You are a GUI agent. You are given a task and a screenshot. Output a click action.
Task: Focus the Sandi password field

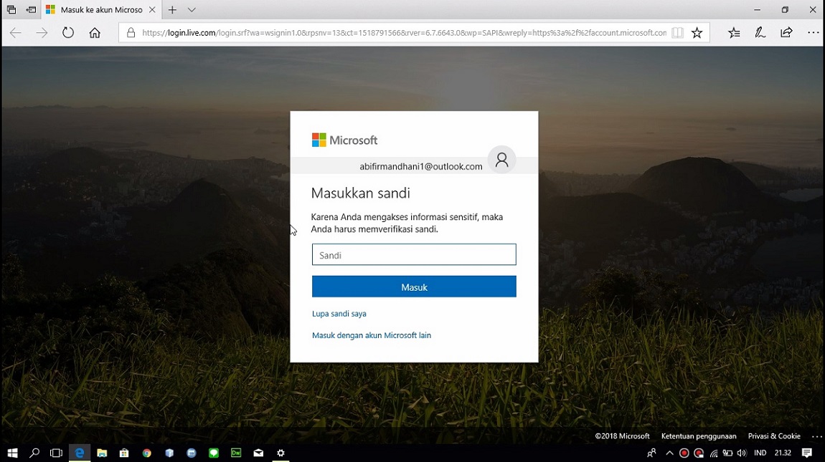coord(414,255)
